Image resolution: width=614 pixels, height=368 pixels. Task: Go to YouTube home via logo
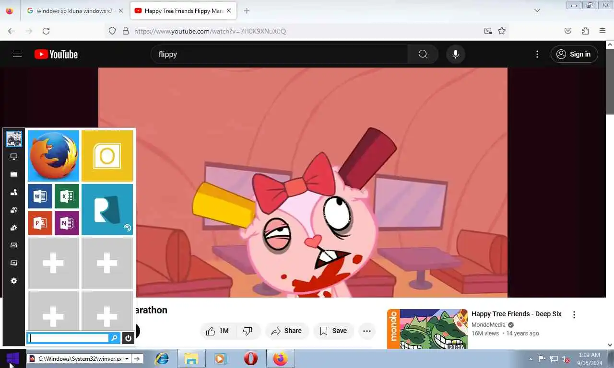tap(56, 54)
